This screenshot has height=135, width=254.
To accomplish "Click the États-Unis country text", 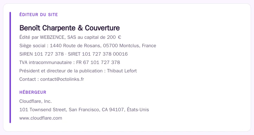I will [x=138, y=110].
